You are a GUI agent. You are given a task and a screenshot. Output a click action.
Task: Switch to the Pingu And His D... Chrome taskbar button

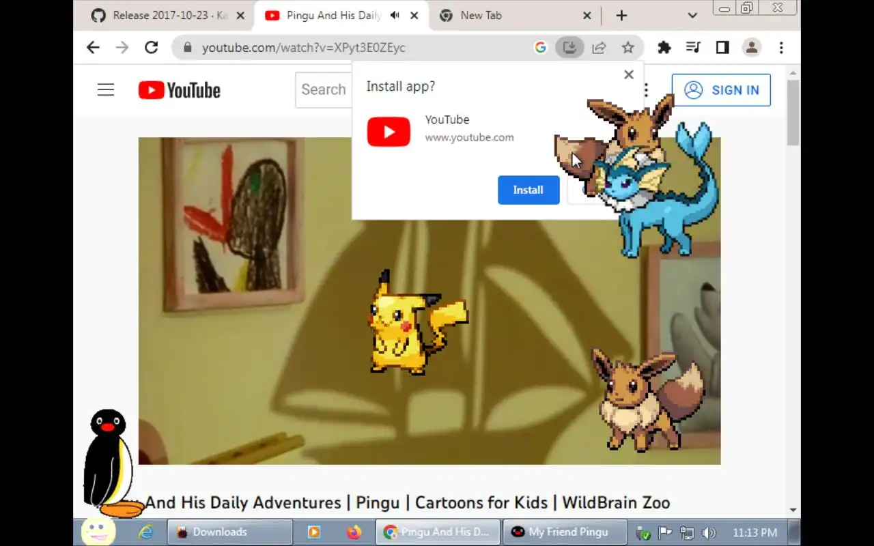coord(438,532)
